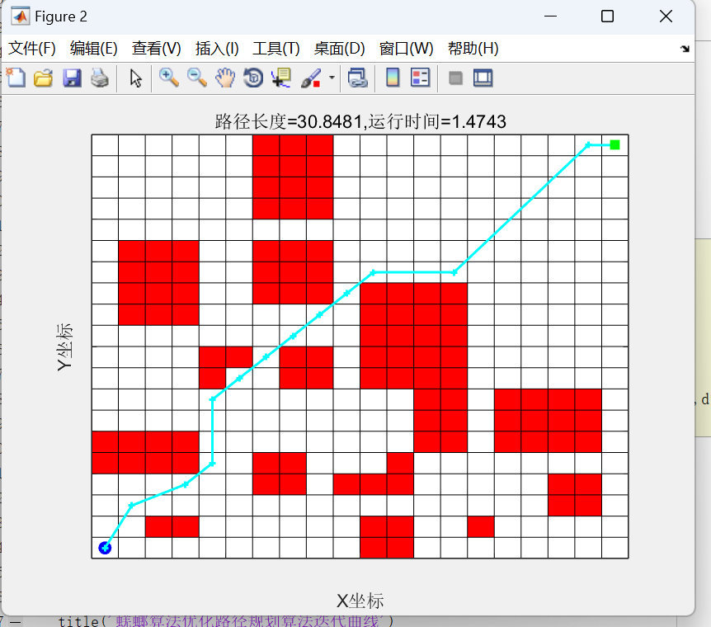The width and height of the screenshot is (711, 627).
Task: Open the 桌面(D) menu
Action: (340, 48)
